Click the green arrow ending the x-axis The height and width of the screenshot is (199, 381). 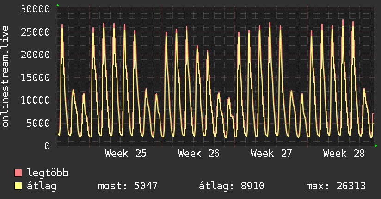pyautogui.click(x=376, y=146)
